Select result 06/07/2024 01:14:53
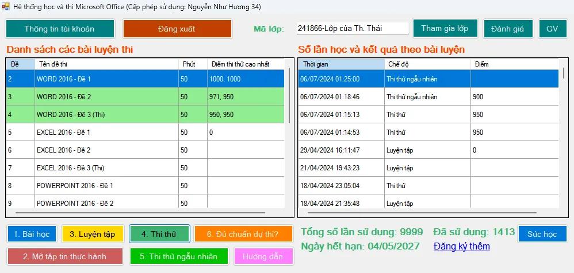The width and height of the screenshot is (574, 273). point(428,132)
